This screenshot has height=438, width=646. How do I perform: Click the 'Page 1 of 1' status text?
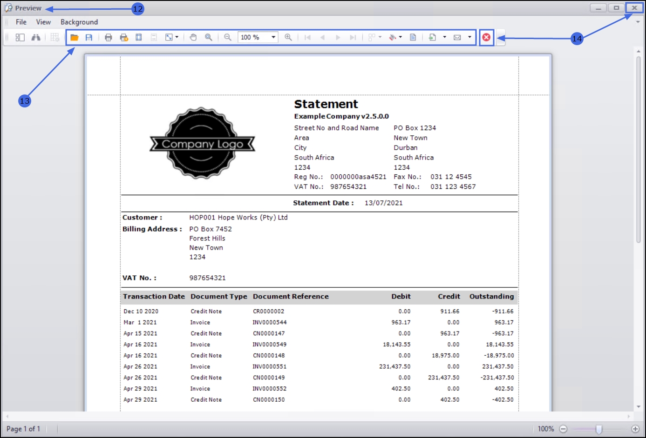click(23, 429)
